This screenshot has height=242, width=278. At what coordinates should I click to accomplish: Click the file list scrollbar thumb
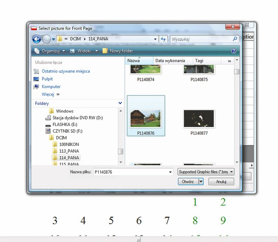point(237,72)
